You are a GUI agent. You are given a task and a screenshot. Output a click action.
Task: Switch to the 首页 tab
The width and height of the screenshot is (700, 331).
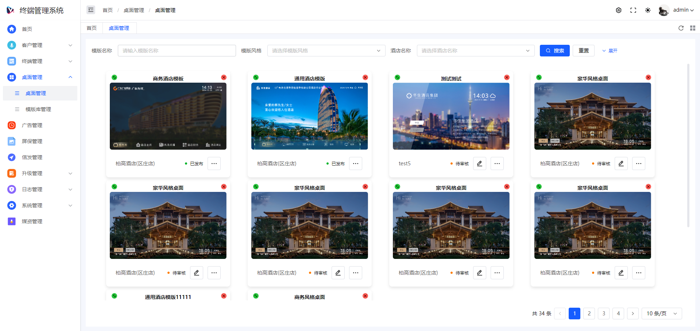[x=92, y=28]
